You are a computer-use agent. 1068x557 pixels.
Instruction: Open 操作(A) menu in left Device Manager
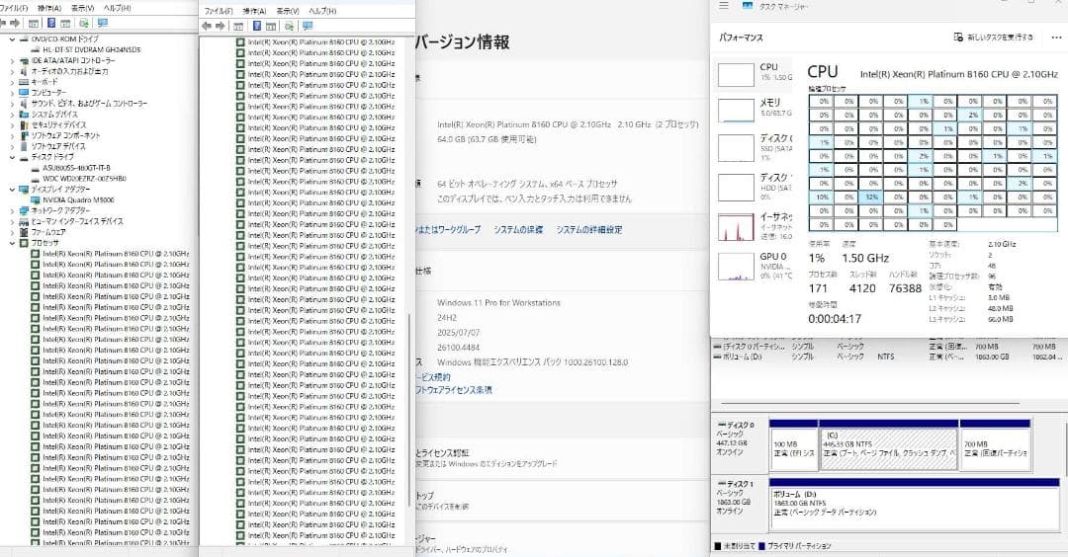click(x=49, y=8)
